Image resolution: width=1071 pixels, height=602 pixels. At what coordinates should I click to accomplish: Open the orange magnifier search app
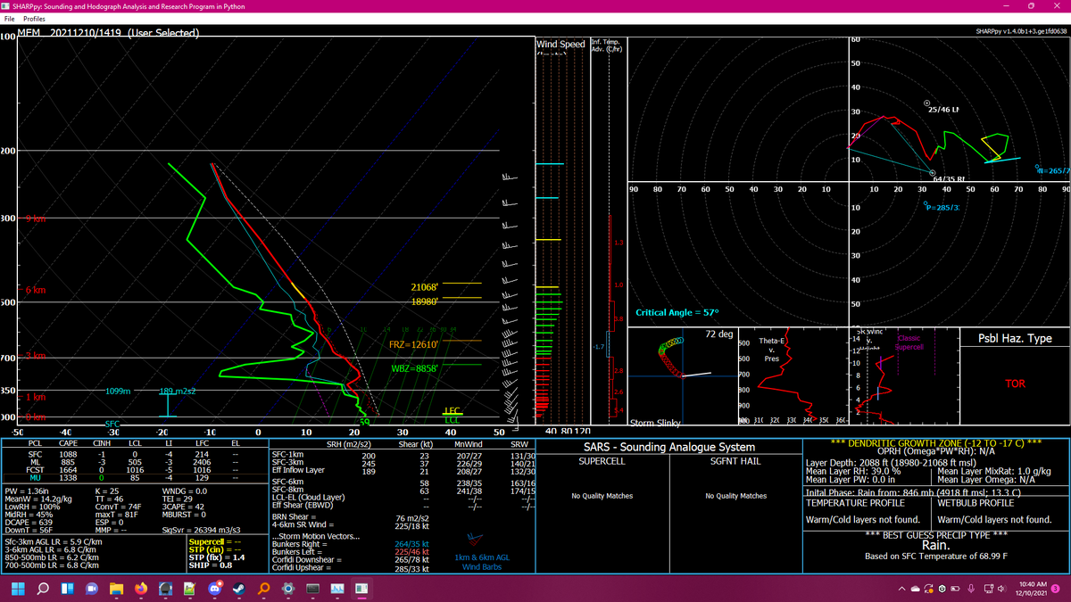[262, 589]
